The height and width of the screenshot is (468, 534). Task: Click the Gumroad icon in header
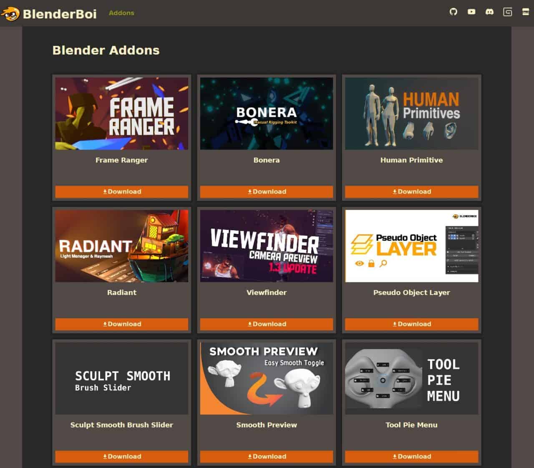(508, 12)
